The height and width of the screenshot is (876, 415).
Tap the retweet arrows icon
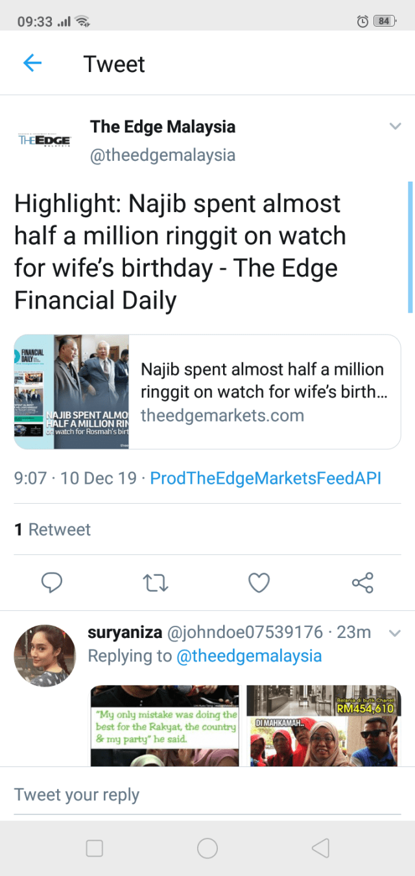(x=155, y=583)
